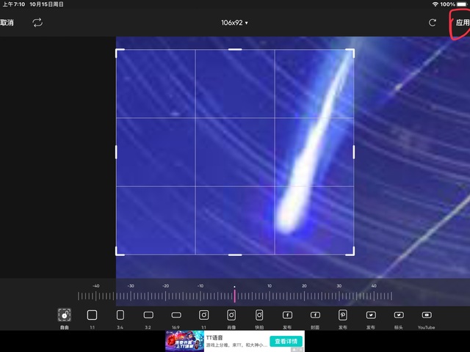Tap 应用 to apply the crop
Viewport: 470px width, 352px height.
462,23
